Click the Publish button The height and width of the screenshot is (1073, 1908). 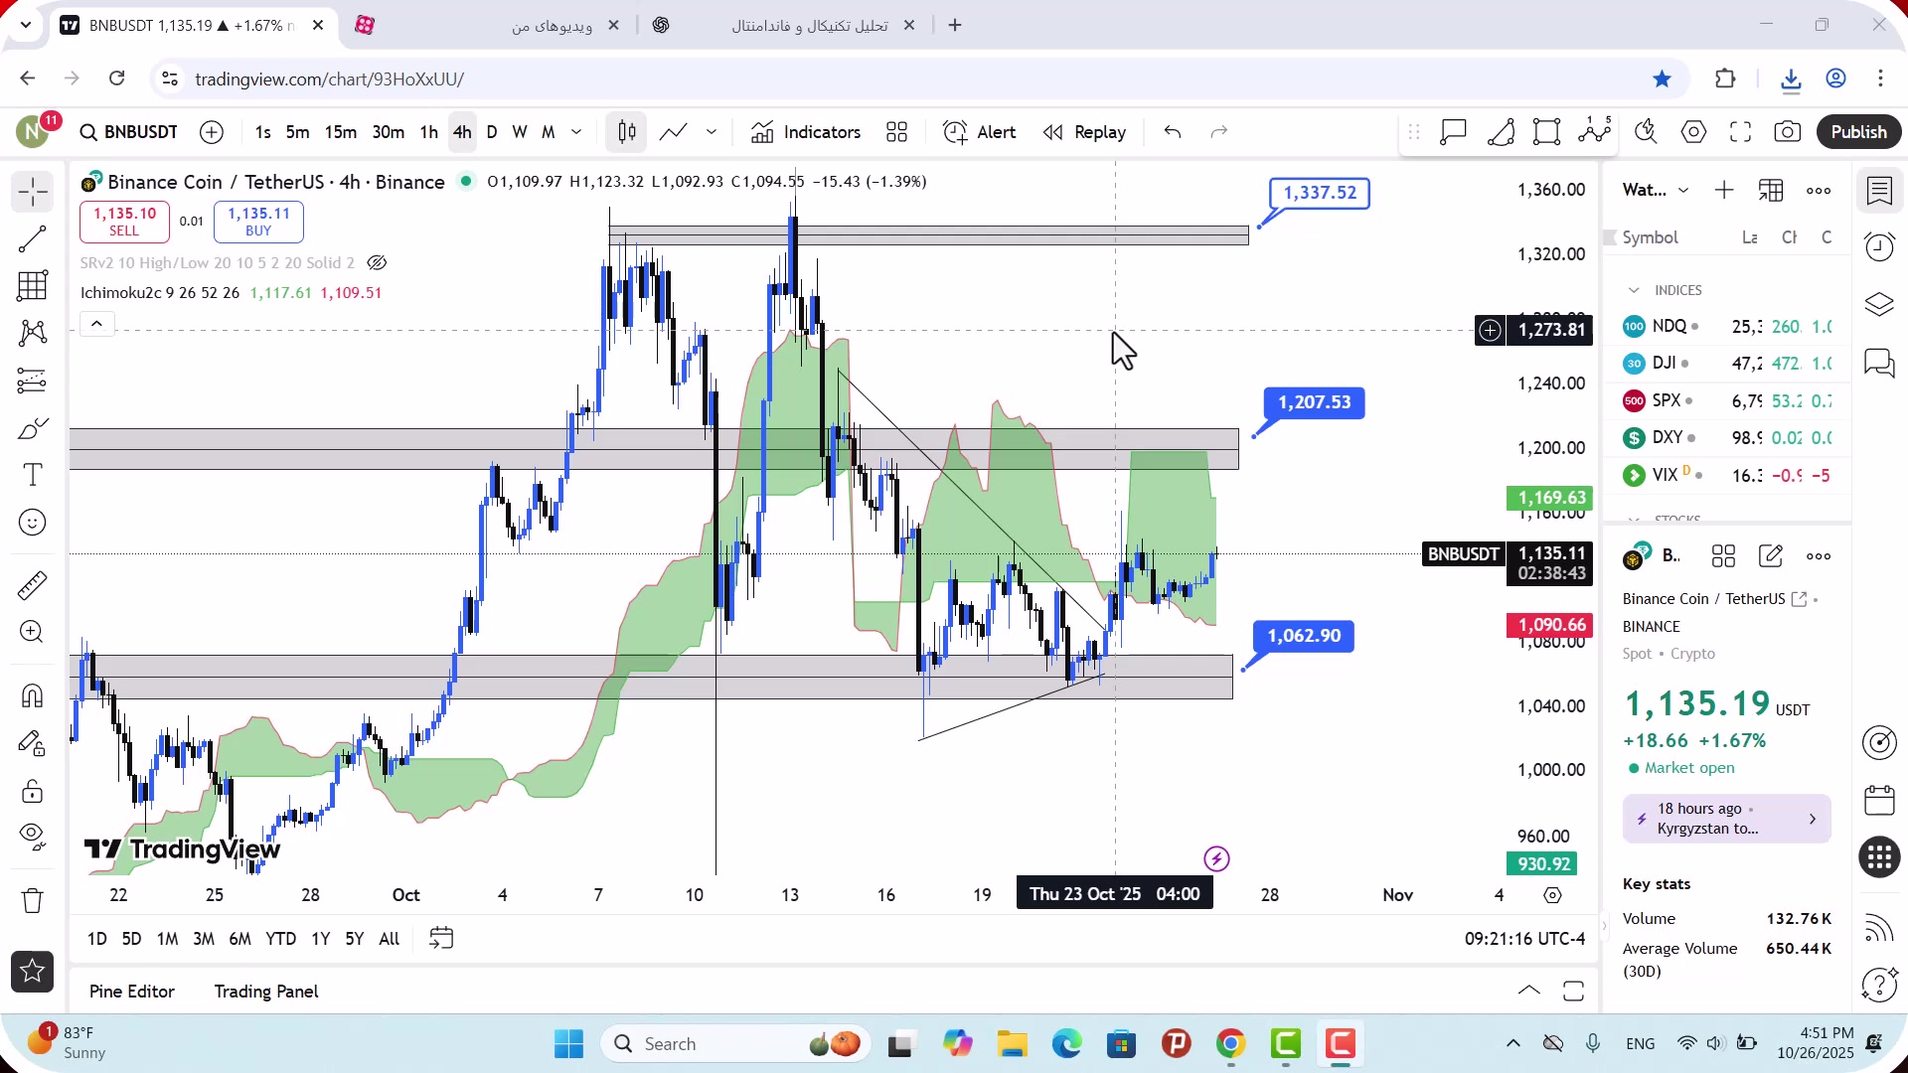coord(1859,132)
